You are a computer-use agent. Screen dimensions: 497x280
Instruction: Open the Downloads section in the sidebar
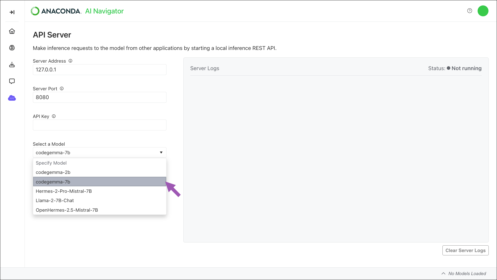pyautogui.click(x=12, y=64)
